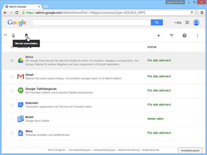Click Hangouts status Für alle aktiviert

159,90
